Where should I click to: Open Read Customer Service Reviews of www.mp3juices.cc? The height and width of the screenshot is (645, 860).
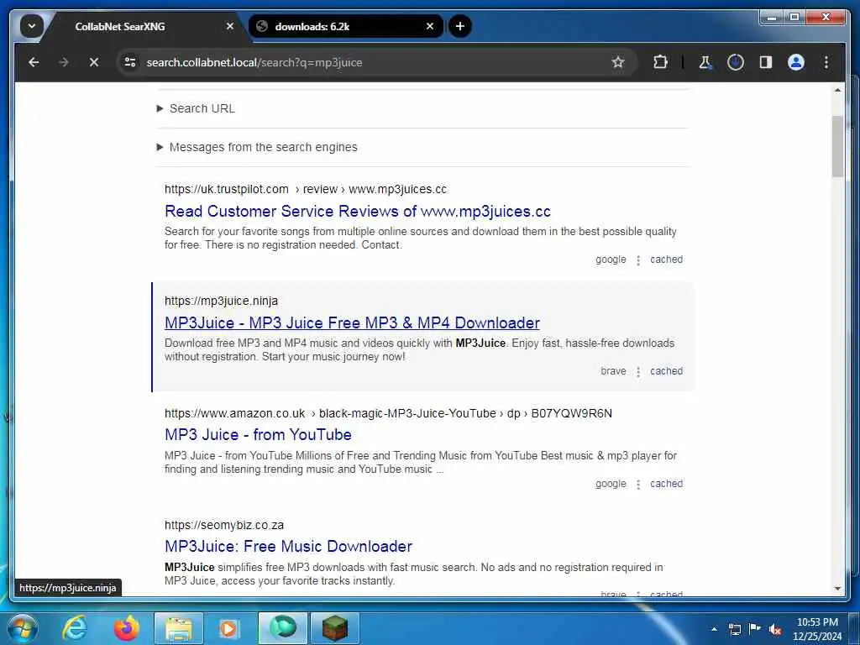(358, 211)
